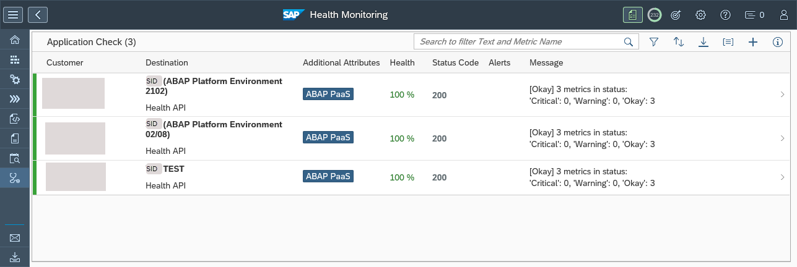The image size is (797, 267).
Task: Click the Status Code column header
Action: click(455, 62)
